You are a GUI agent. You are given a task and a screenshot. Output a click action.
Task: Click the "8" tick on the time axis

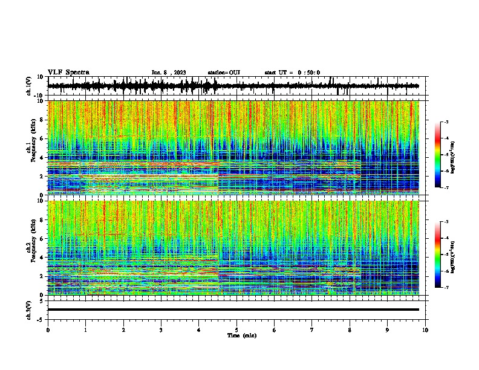tap(350, 330)
